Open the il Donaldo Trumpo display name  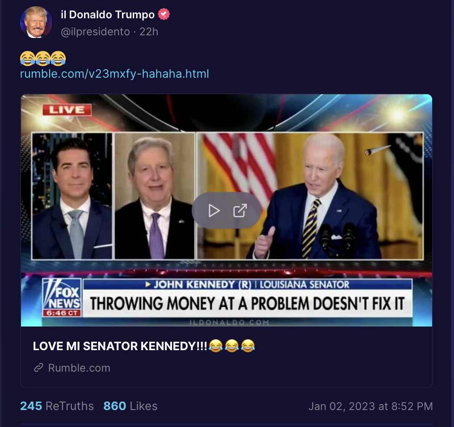108,14
